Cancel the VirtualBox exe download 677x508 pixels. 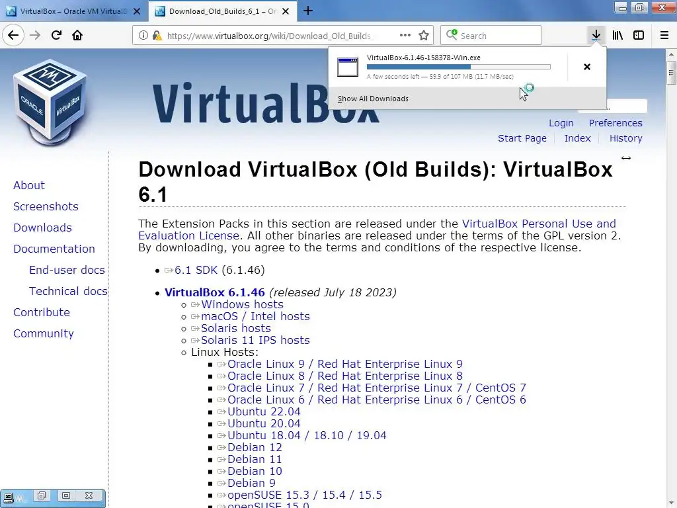pyautogui.click(x=587, y=67)
